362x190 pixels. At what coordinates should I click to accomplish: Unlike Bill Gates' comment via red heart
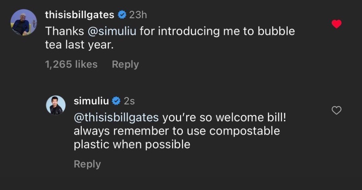336,24
